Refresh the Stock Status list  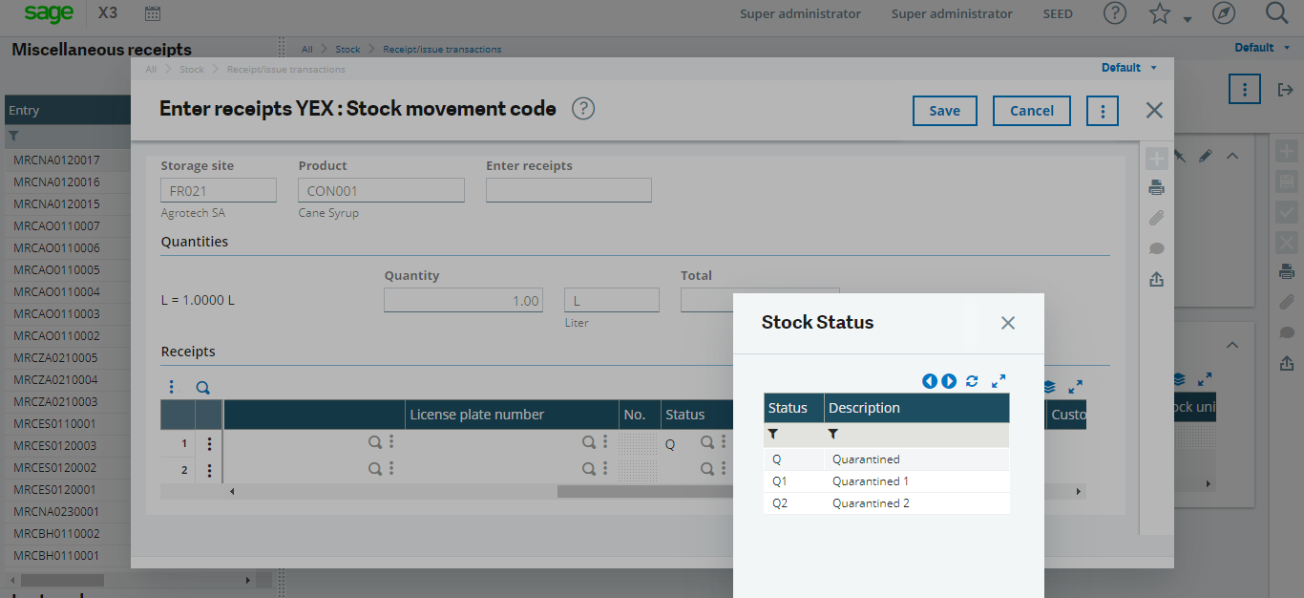tap(972, 380)
